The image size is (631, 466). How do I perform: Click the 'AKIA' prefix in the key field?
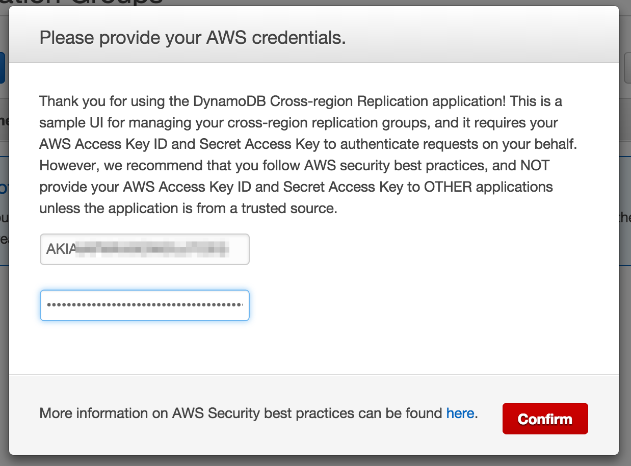(x=61, y=249)
